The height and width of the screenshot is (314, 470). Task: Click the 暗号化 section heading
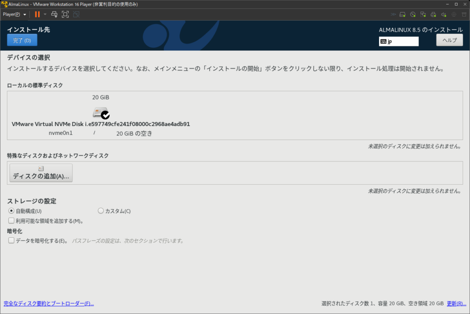[x=15, y=231]
